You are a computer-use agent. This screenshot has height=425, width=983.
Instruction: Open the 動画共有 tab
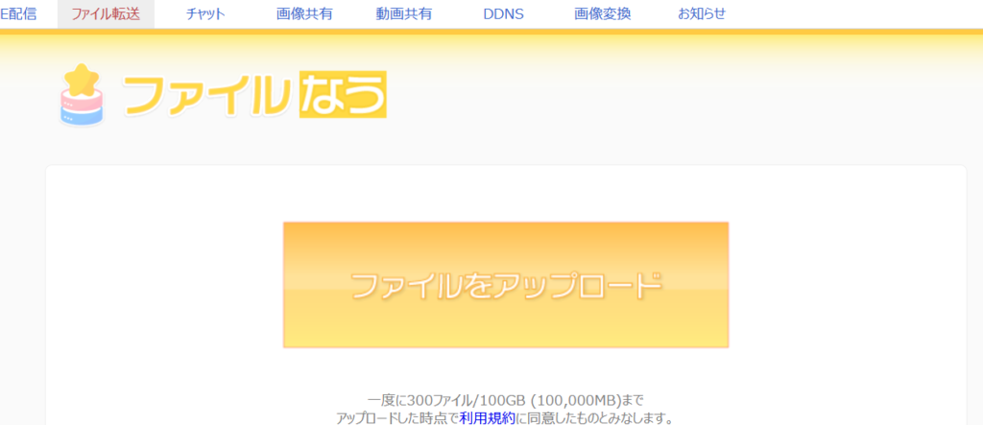pos(403,13)
